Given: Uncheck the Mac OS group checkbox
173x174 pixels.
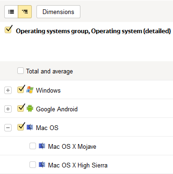Looking at the screenshot, I should click(x=21, y=127).
